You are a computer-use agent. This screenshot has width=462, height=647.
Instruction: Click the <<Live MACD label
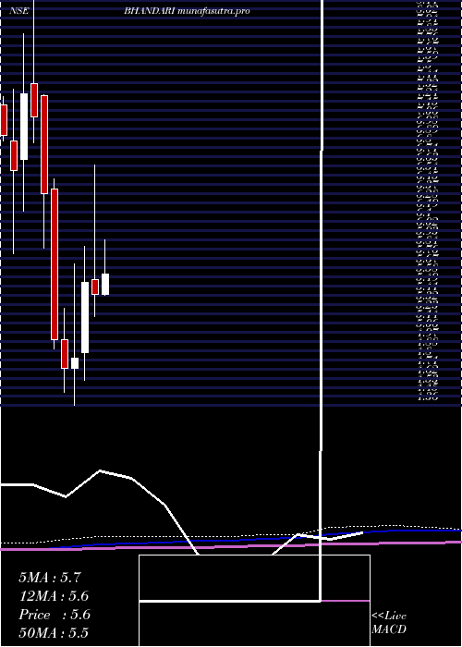coord(389,623)
